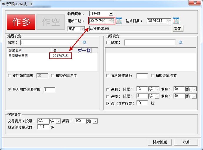This screenshot has width=203, height=150.
Task: Click the futures transaction fee field 100
Action: click(x=81, y=121)
